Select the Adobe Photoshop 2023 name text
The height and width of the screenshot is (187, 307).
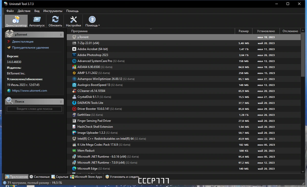93,55
